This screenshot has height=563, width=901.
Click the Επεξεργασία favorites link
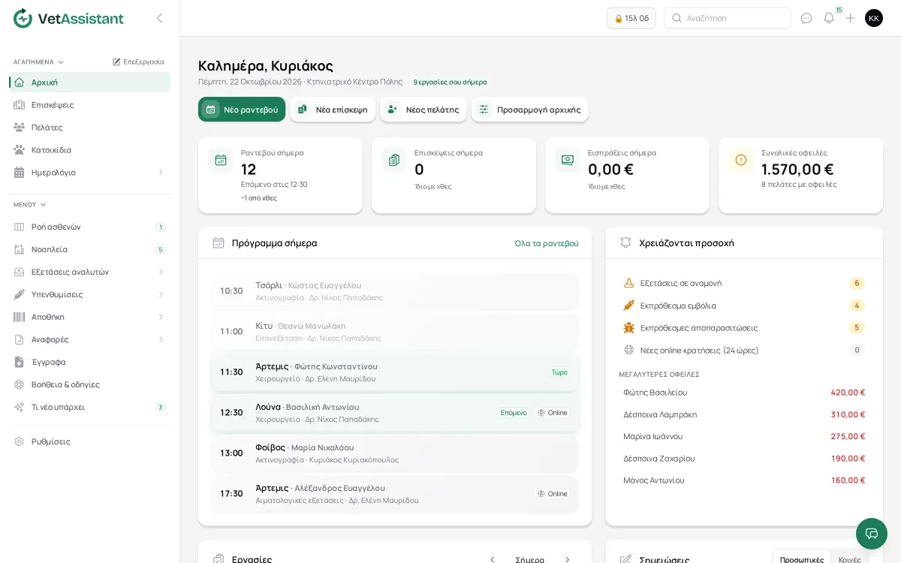[x=138, y=62]
